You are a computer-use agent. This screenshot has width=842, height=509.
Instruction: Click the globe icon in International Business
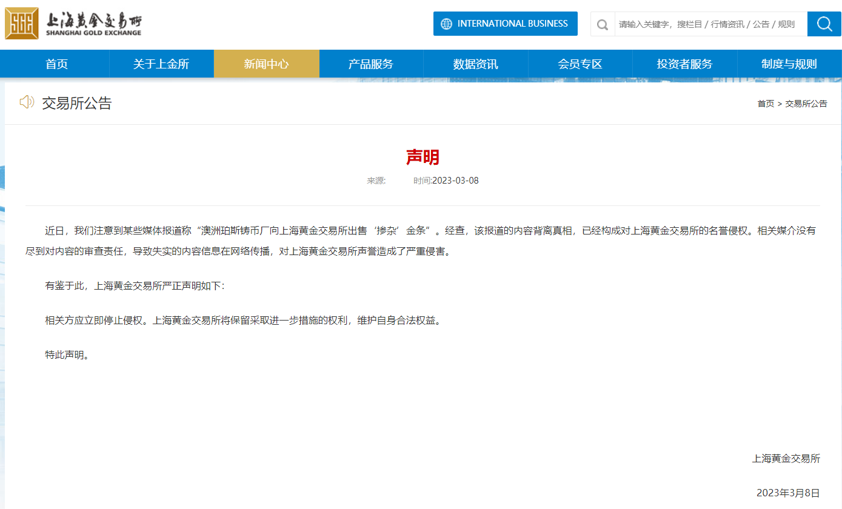[447, 24]
